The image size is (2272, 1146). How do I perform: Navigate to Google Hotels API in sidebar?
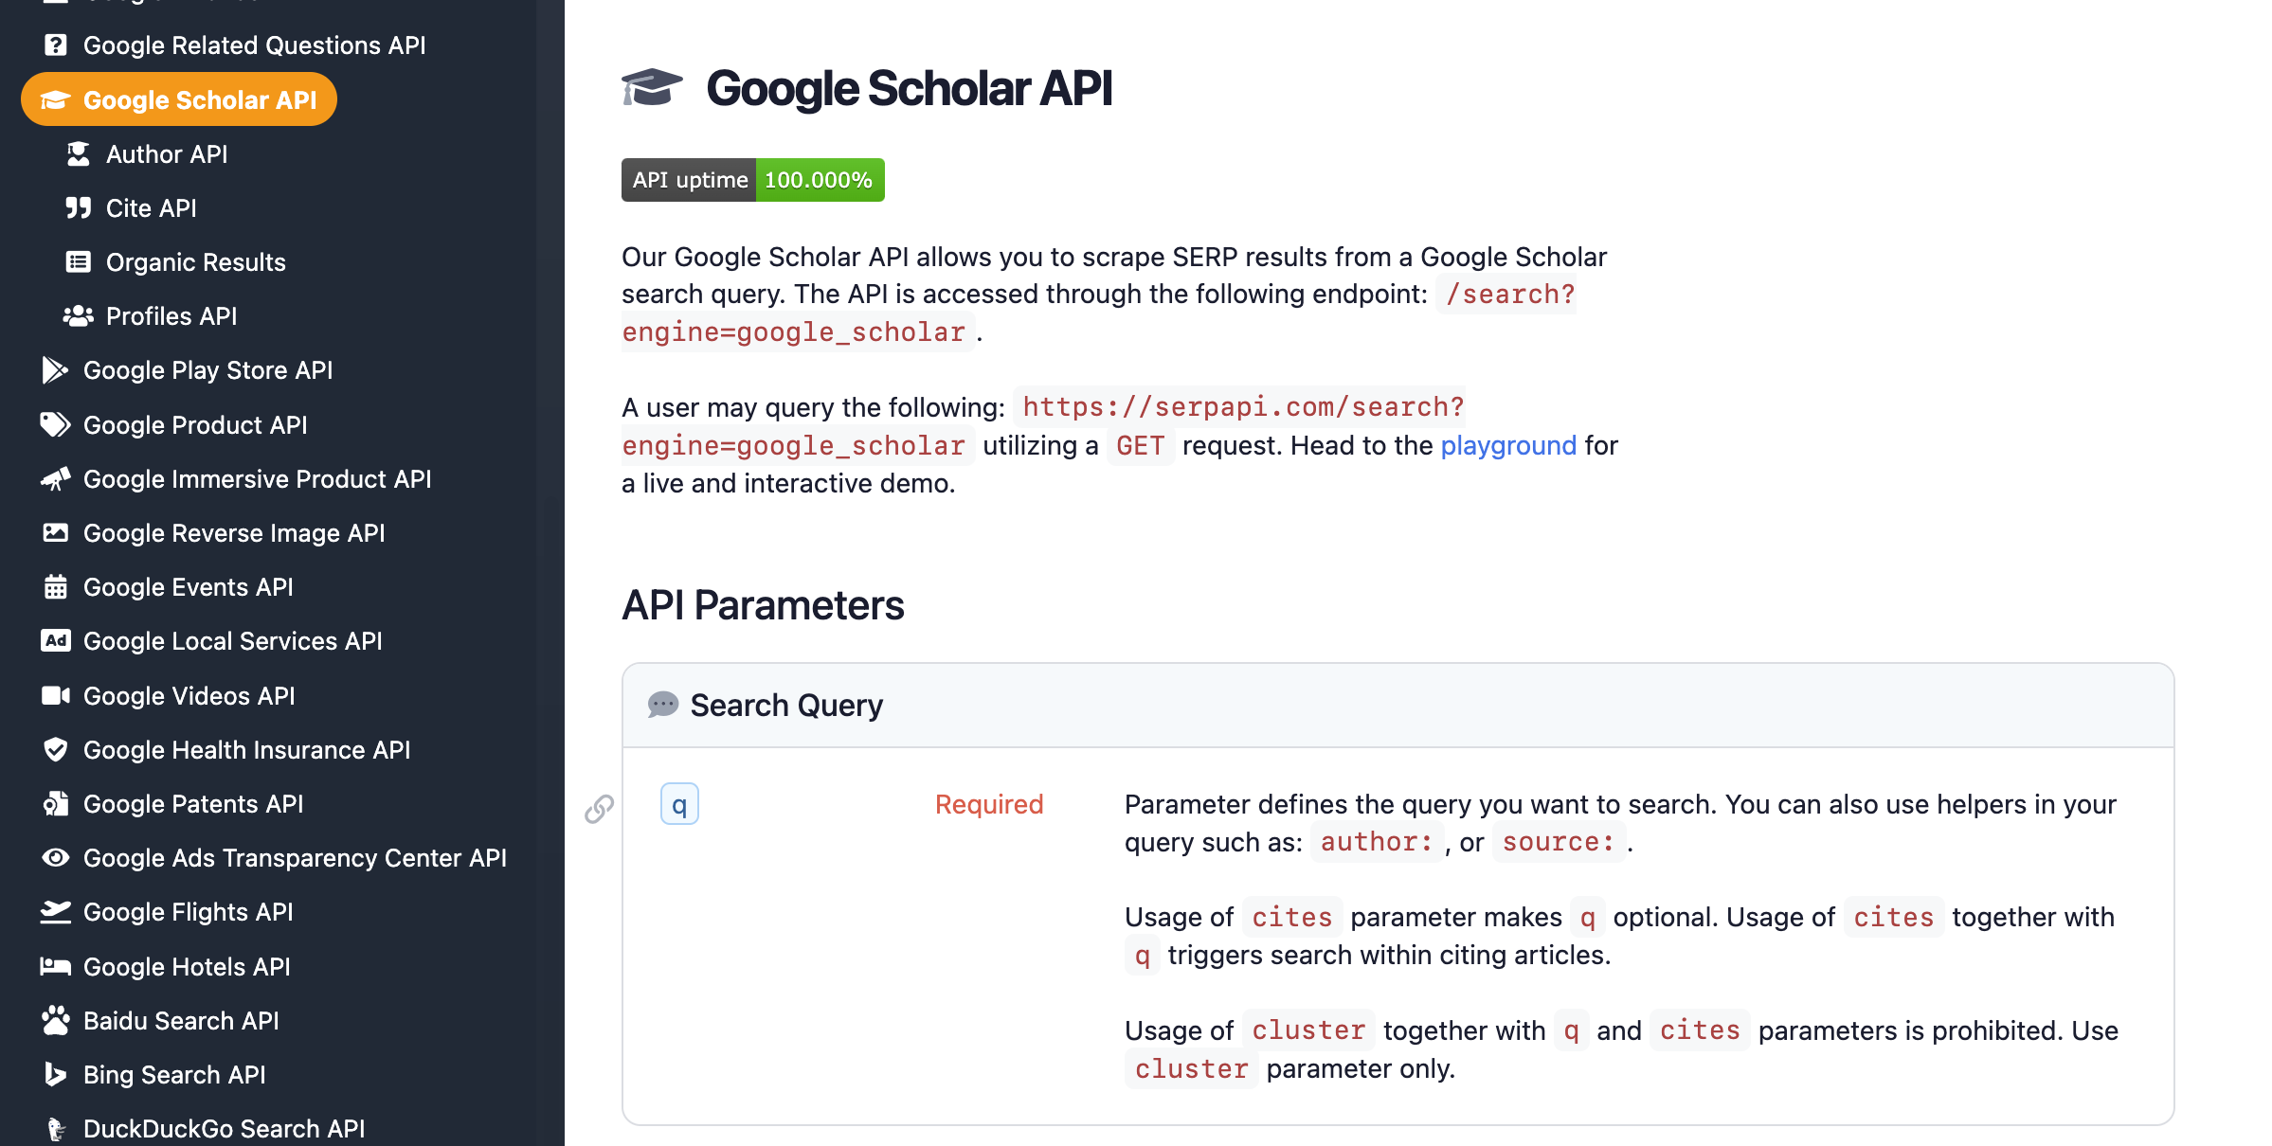point(186,966)
